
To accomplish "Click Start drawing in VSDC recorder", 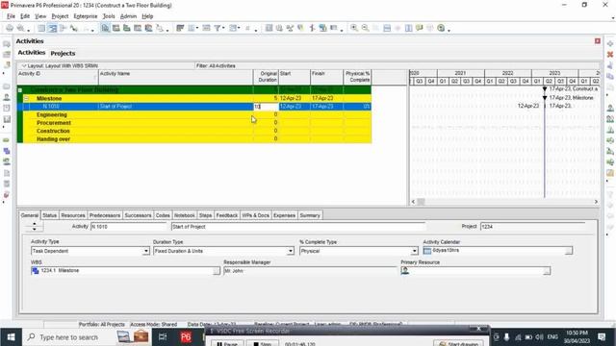I will (458, 344).
